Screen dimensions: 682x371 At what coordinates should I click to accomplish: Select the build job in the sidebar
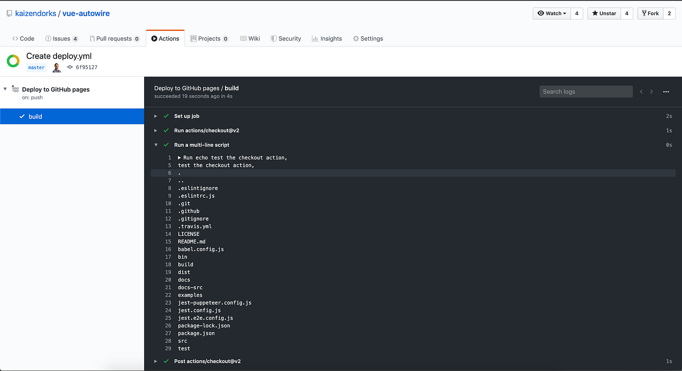click(35, 116)
